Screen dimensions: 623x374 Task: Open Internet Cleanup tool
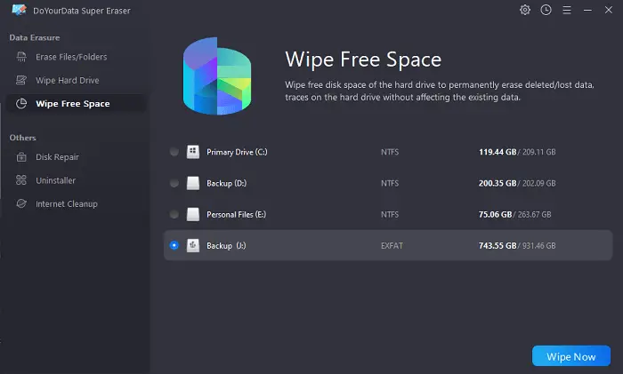77,203
